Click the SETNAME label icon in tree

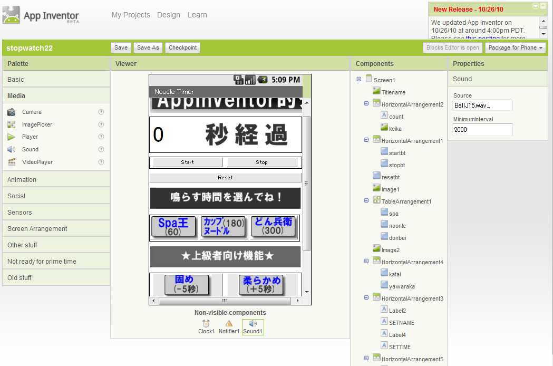point(384,322)
